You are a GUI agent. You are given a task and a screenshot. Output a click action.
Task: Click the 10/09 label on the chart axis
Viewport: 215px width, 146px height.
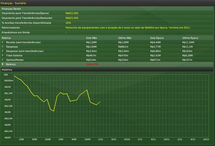tap(87, 139)
